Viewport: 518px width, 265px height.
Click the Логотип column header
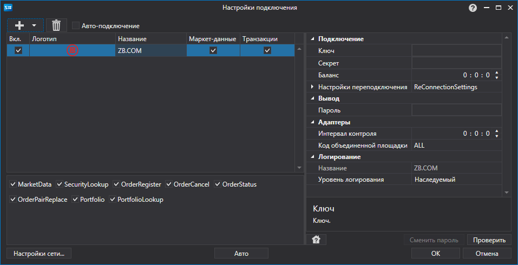coord(73,39)
